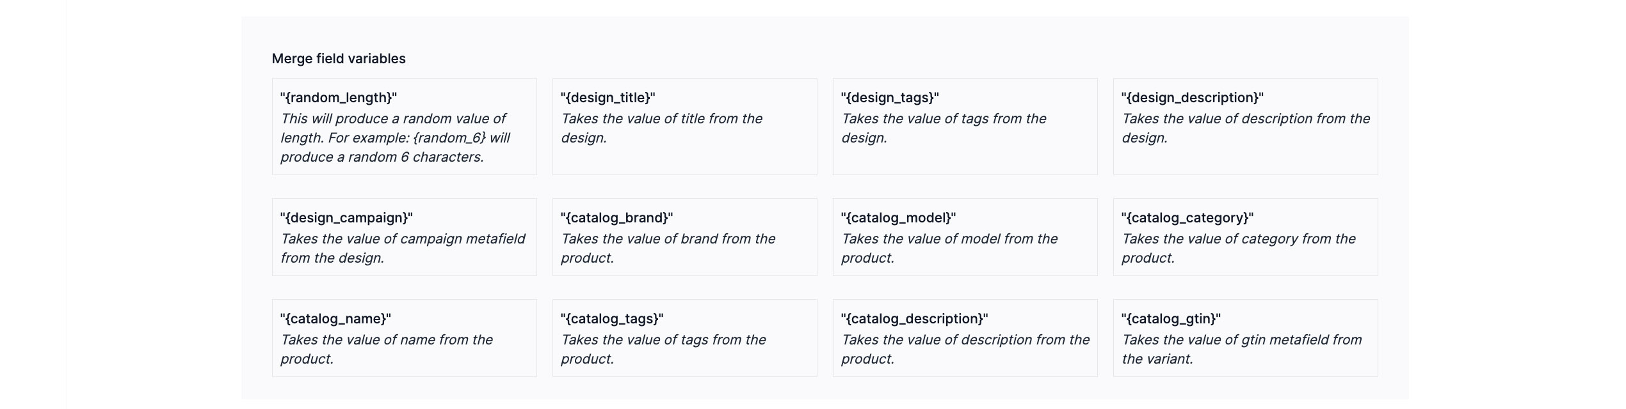1626x409 pixels.
Task: Click the "{catalog_model}" merge field name
Action: click(898, 218)
